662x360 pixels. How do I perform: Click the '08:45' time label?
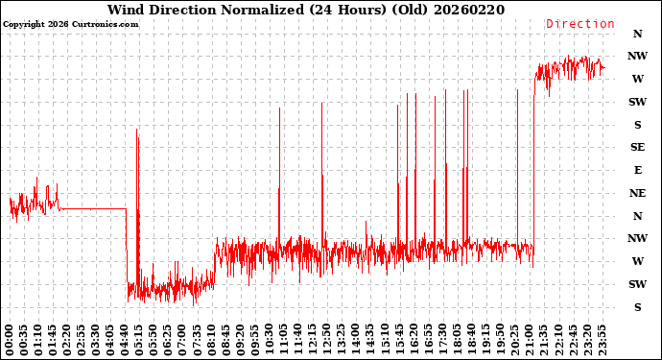pos(225,341)
